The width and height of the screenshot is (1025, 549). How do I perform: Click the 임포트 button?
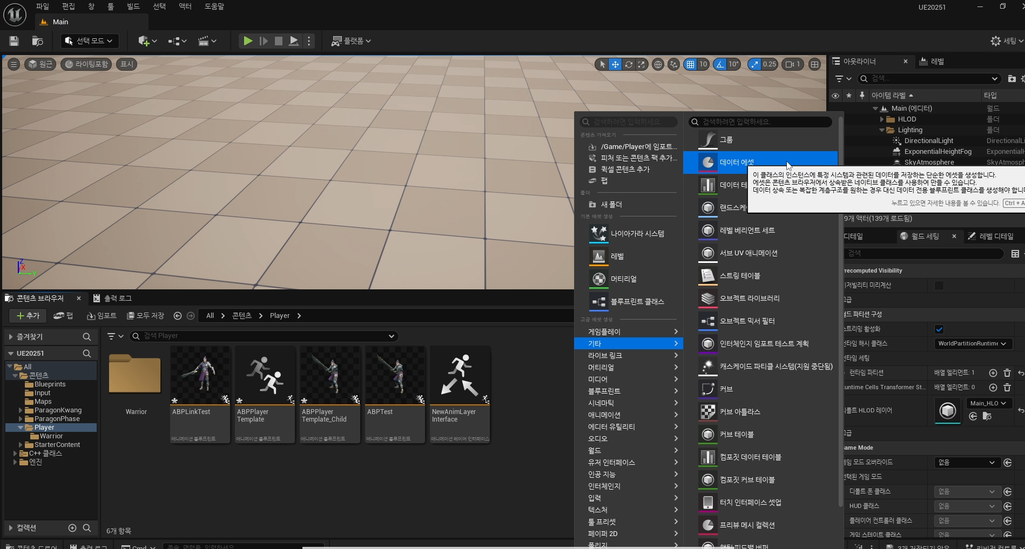pos(102,316)
